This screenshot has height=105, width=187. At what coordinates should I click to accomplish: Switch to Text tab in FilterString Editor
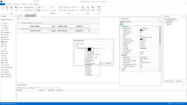(82, 44)
